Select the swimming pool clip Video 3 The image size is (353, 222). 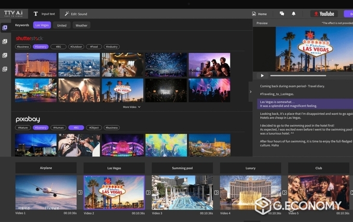click(x=182, y=193)
